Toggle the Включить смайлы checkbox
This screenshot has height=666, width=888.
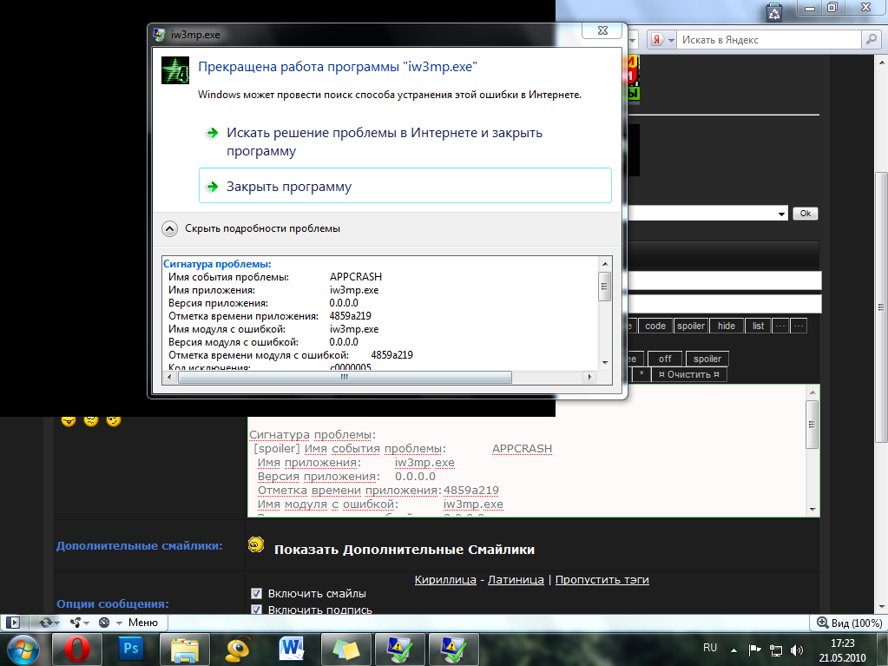(x=257, y=594)
